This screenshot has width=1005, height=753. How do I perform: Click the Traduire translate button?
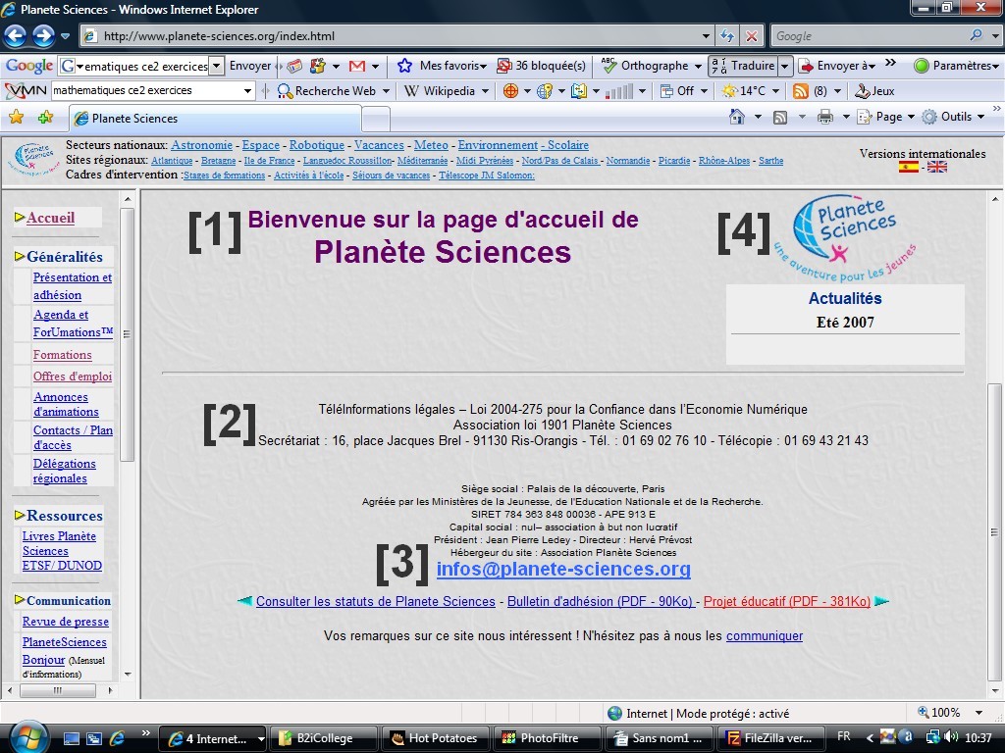(744, 66)
